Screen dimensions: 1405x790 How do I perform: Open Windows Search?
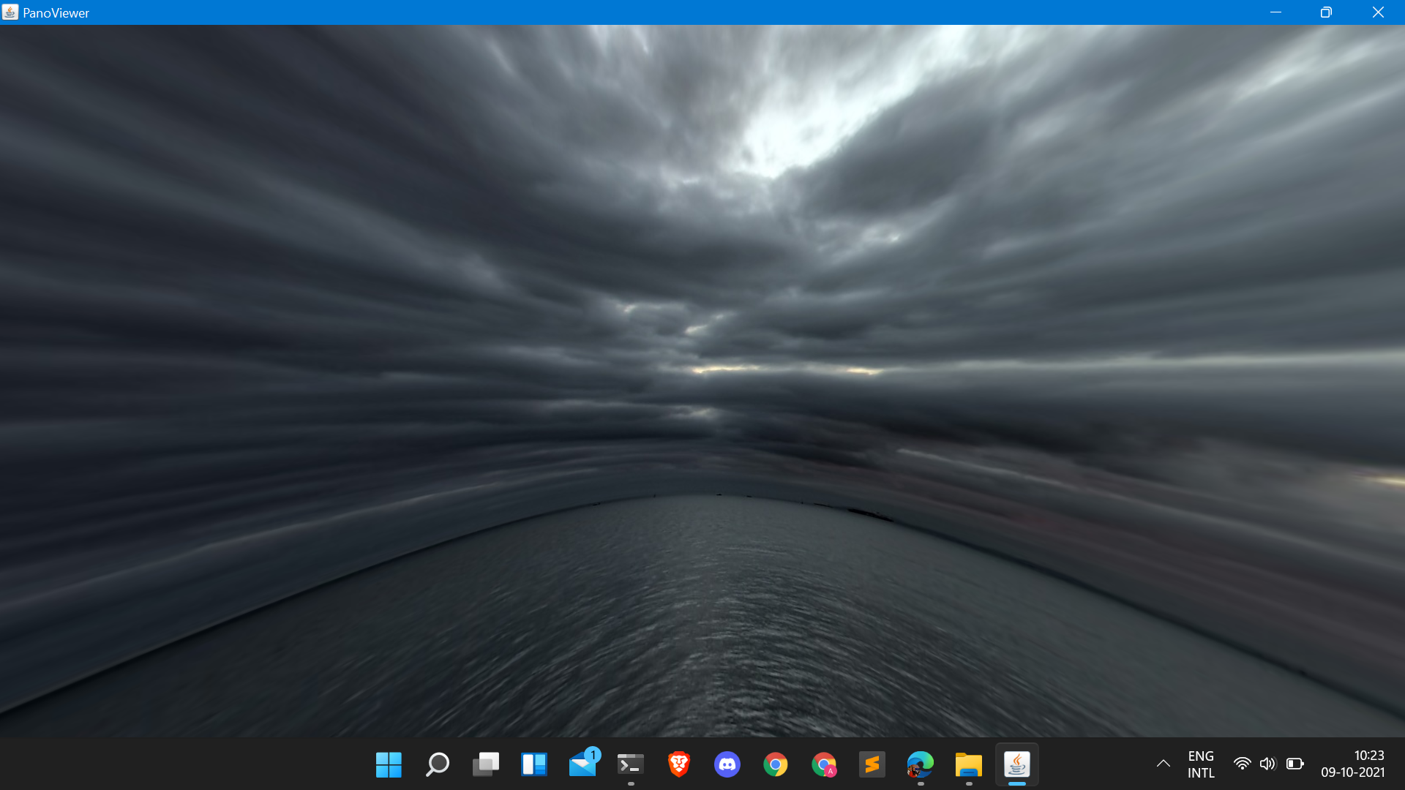[437, 764]
